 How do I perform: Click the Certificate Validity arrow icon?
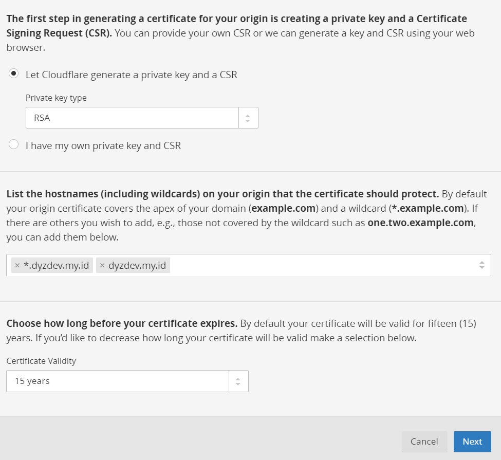[238, 381]
